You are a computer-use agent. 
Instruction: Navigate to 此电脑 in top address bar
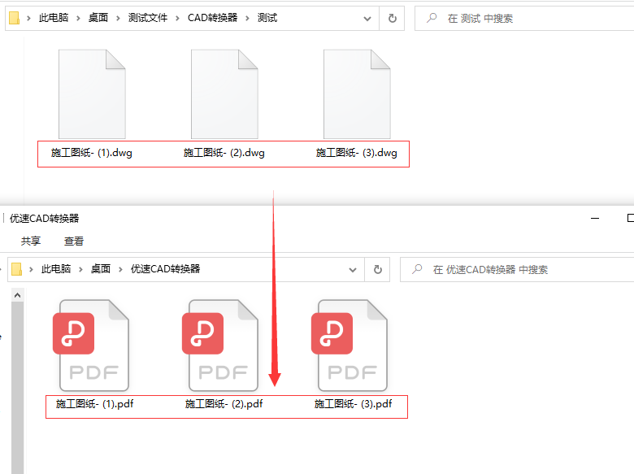pyautogui.click(x=54, y=18)
